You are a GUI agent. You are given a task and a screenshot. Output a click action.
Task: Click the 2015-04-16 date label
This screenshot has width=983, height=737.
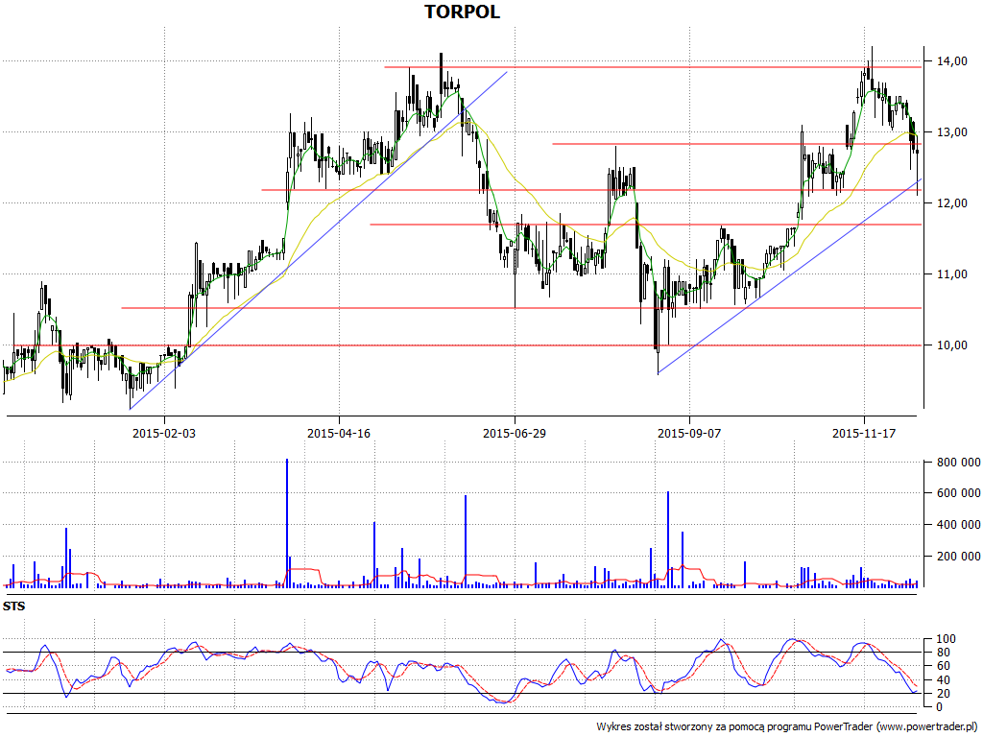coord(339,433)
